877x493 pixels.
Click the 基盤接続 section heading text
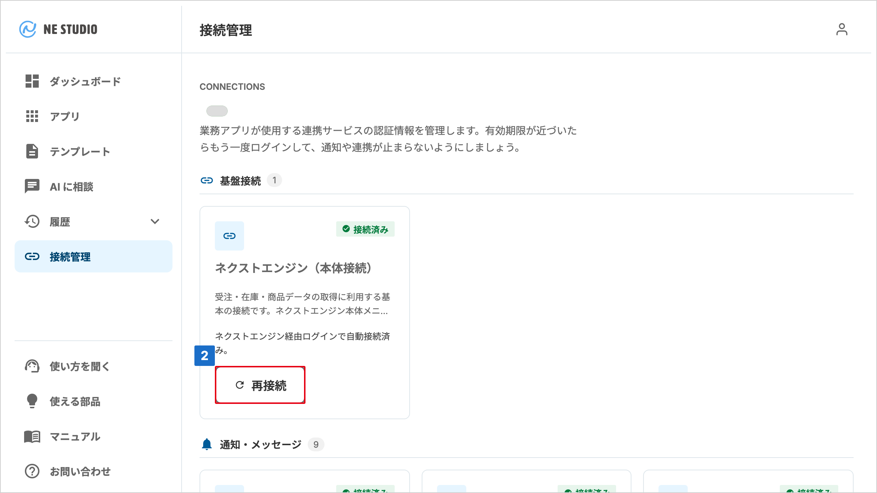pyautogui.click(x=240, y=181)
